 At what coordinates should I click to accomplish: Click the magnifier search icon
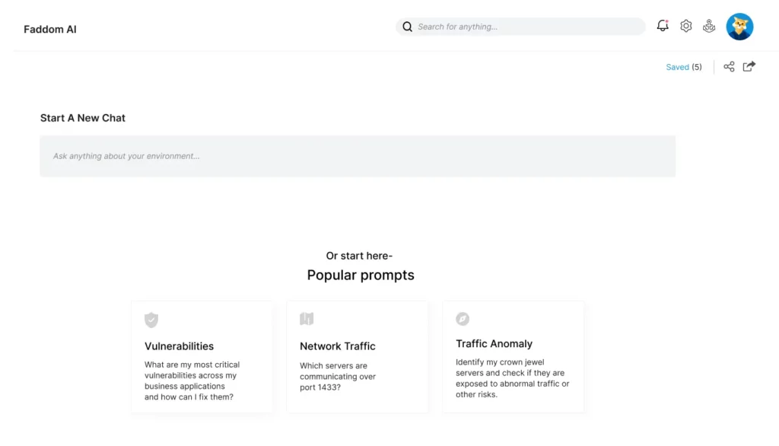tap(408, 27)
